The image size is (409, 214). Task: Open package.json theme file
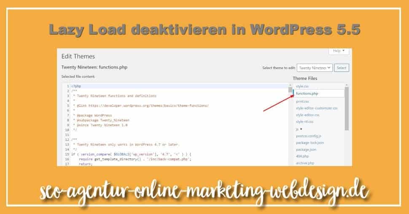point(306,150)
